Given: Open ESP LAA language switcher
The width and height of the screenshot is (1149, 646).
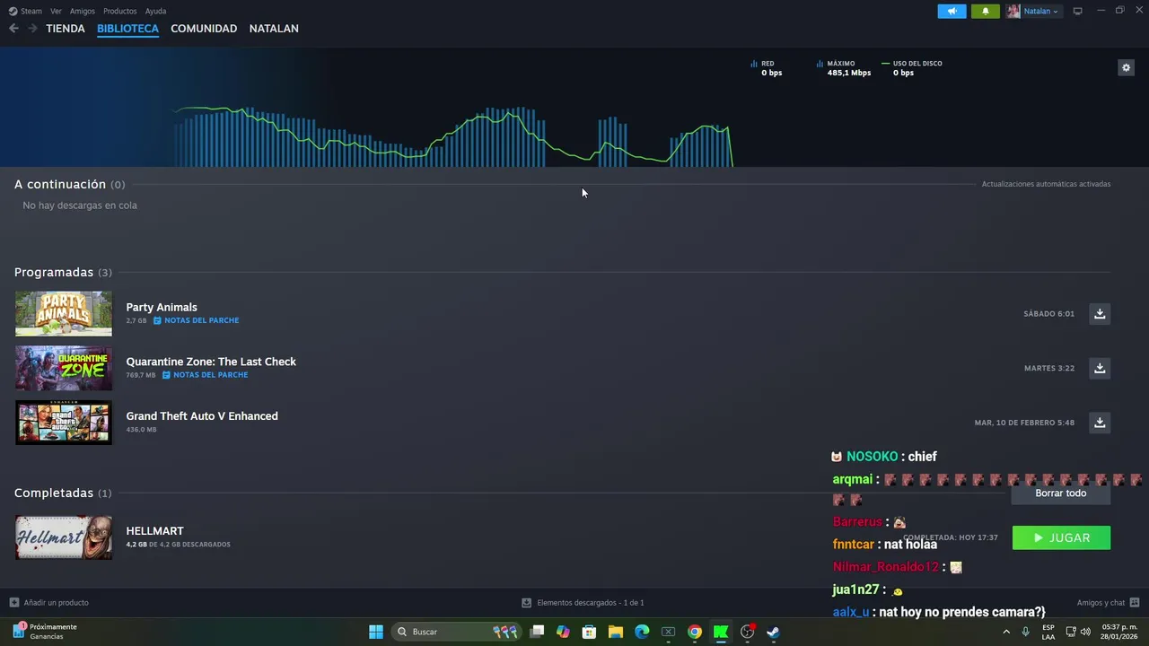Looking at the screenshot, I should (1048, 632).
